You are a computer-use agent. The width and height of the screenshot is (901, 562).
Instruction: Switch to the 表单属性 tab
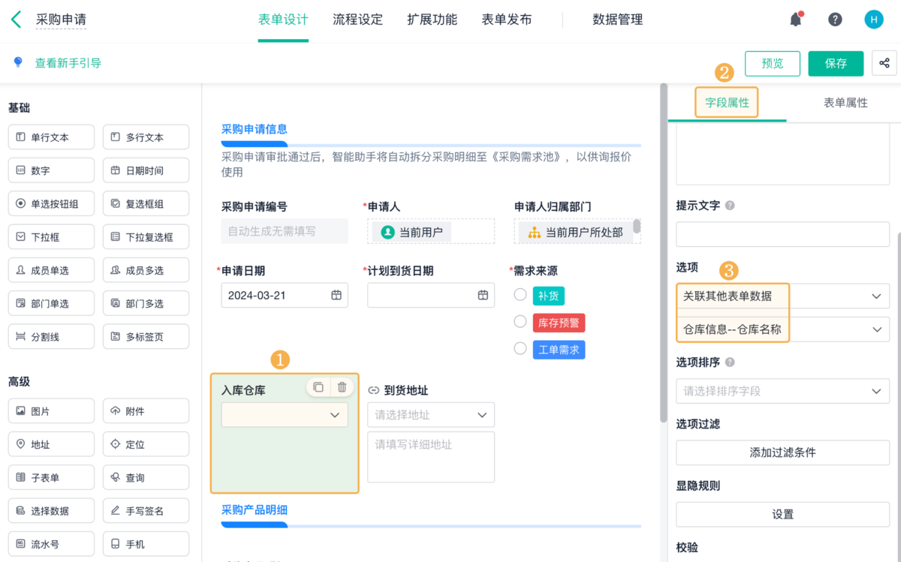[x=845, y=103]
